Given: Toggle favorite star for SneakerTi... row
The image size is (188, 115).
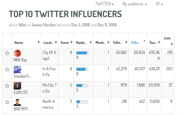Looking at the screenshot, I should (x=7, y=70).
